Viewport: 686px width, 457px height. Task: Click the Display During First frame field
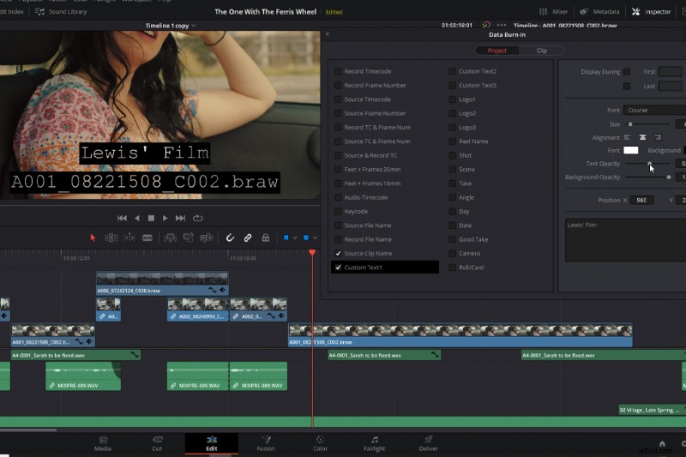point(671,72)
